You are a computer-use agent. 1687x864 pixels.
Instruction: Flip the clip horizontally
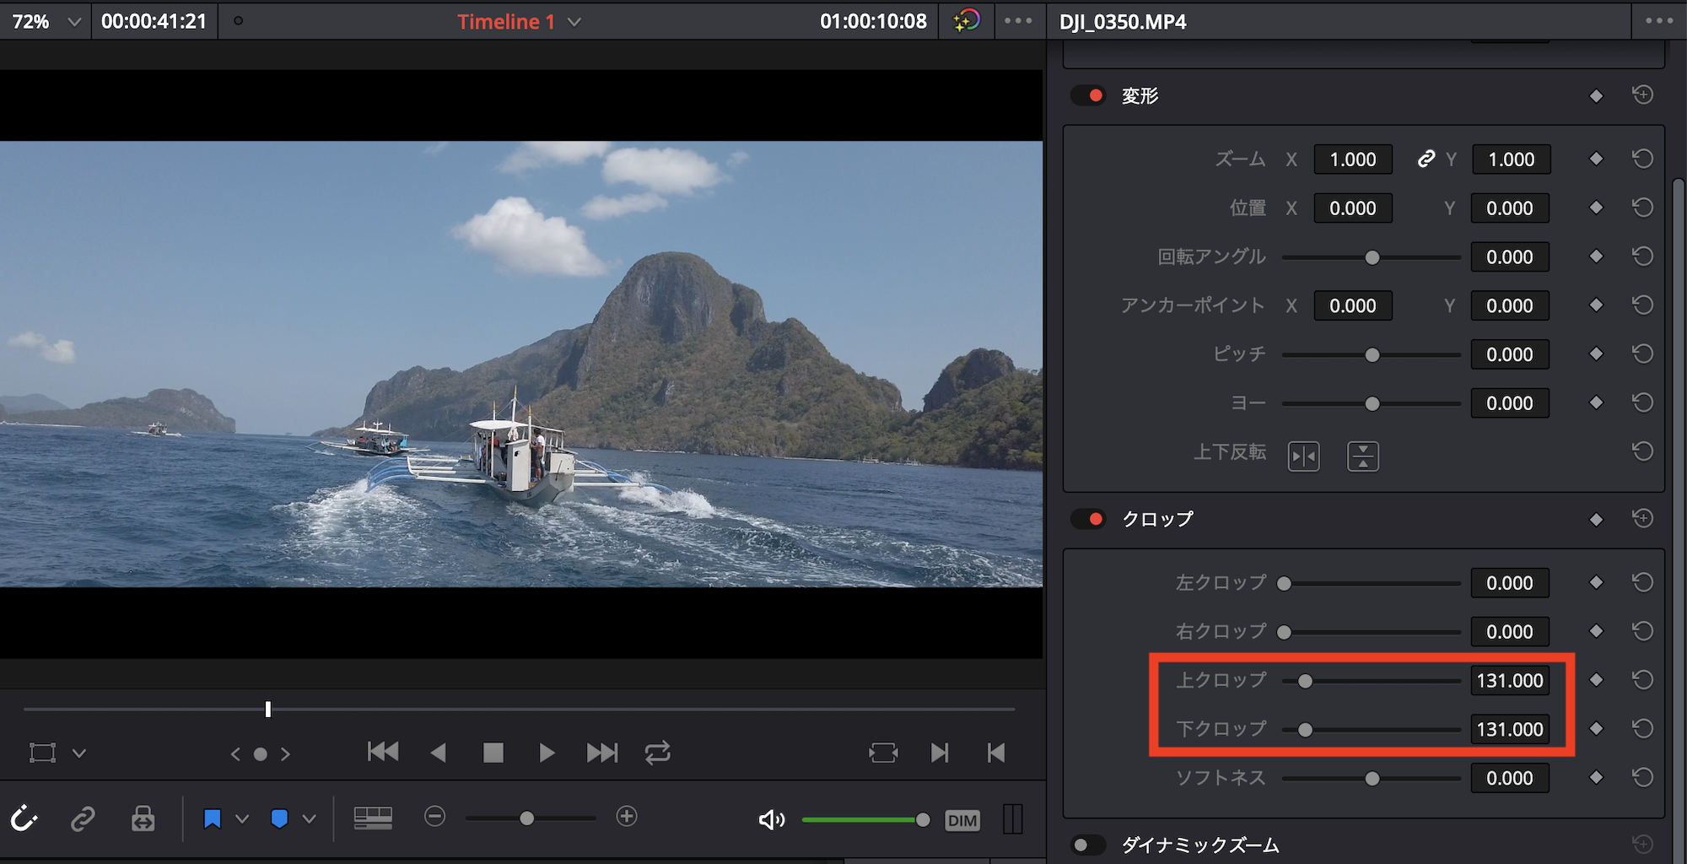click(x=1304, y=456)
